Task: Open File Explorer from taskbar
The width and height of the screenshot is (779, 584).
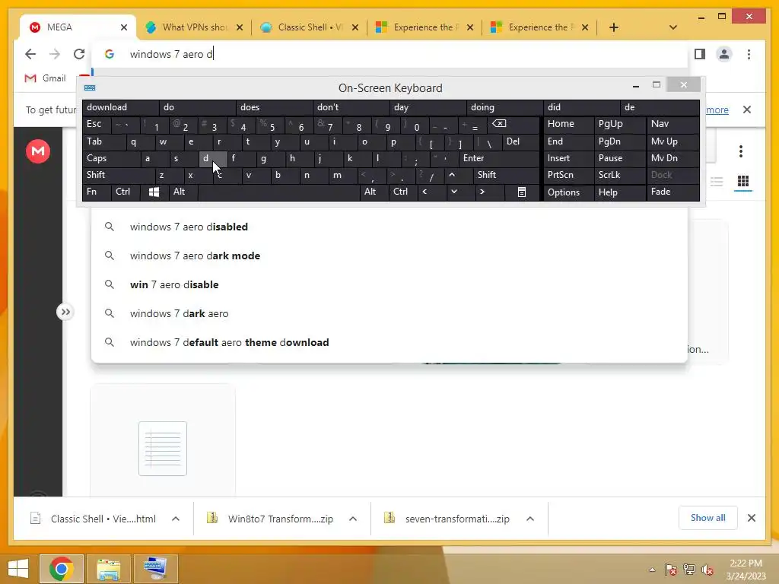Action: (109, 569)
